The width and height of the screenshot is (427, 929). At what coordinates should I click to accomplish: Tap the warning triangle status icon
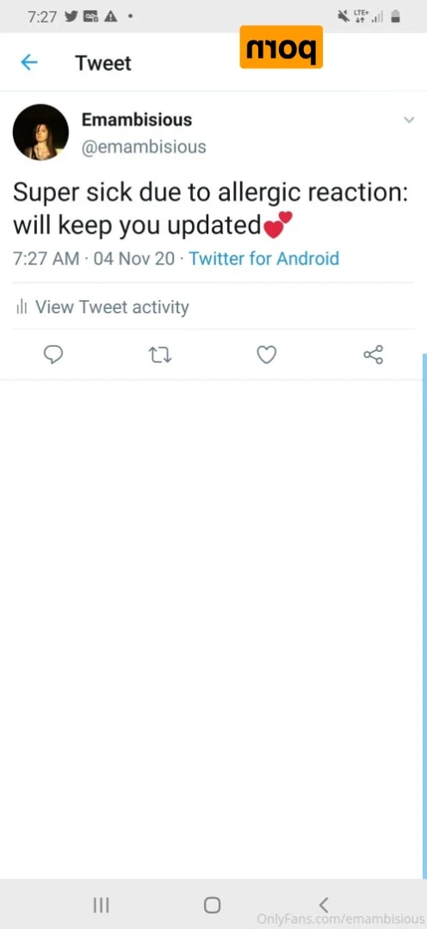pos(110,16)
